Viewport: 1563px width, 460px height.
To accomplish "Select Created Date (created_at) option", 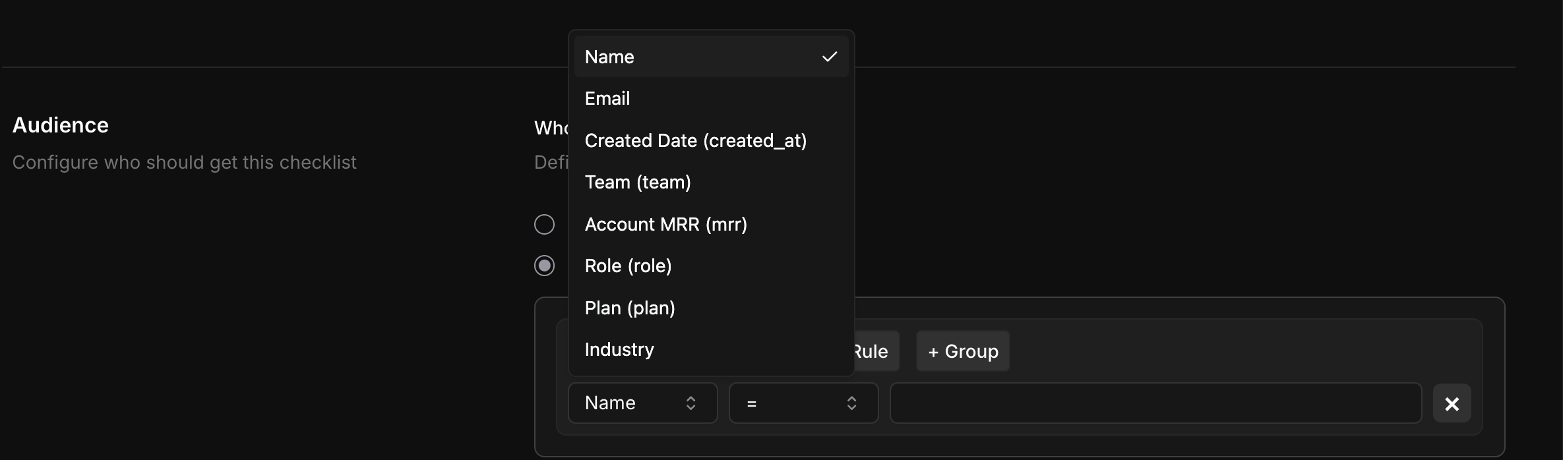I will pyautogui.click(x=695, y=141).
